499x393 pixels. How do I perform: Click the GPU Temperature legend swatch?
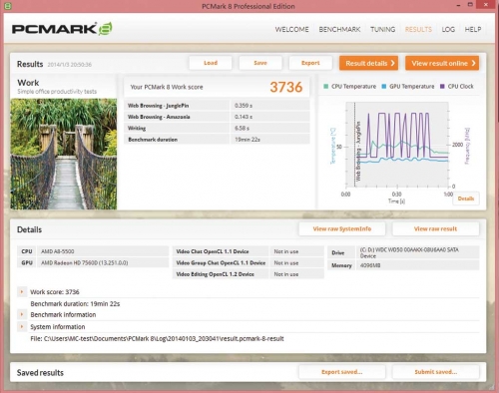(384, 87)
